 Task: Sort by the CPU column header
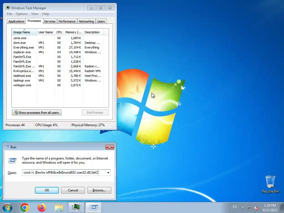click(x=59, y=32)
